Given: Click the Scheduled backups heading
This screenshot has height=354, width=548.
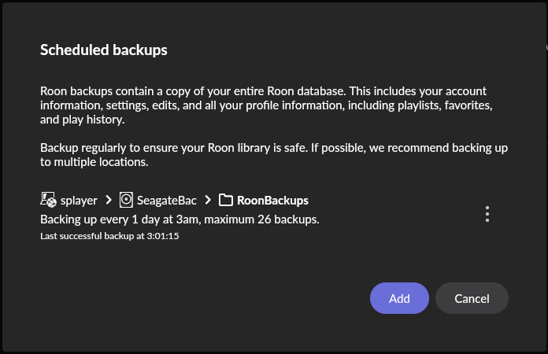Looking at the screenshot, I should (x=104, y=50).
